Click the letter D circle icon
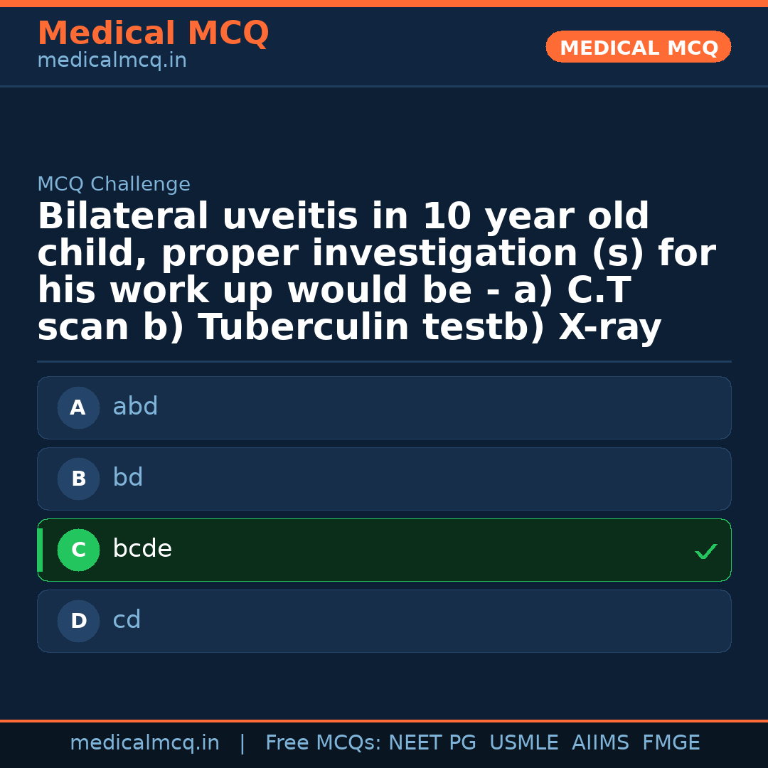The width and height of the screenshot is (768, 768). (78, 622)
